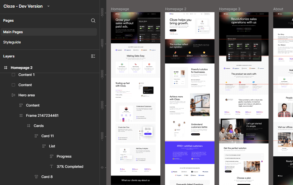The height and width of the screenshot is (185, 293).
Task: Click the auto-layout icon of nested Content layer
Action: [x=21, y=105]
